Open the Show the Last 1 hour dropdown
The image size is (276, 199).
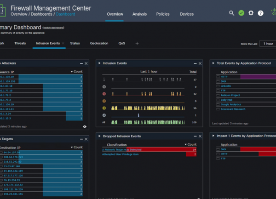(268, 44)
